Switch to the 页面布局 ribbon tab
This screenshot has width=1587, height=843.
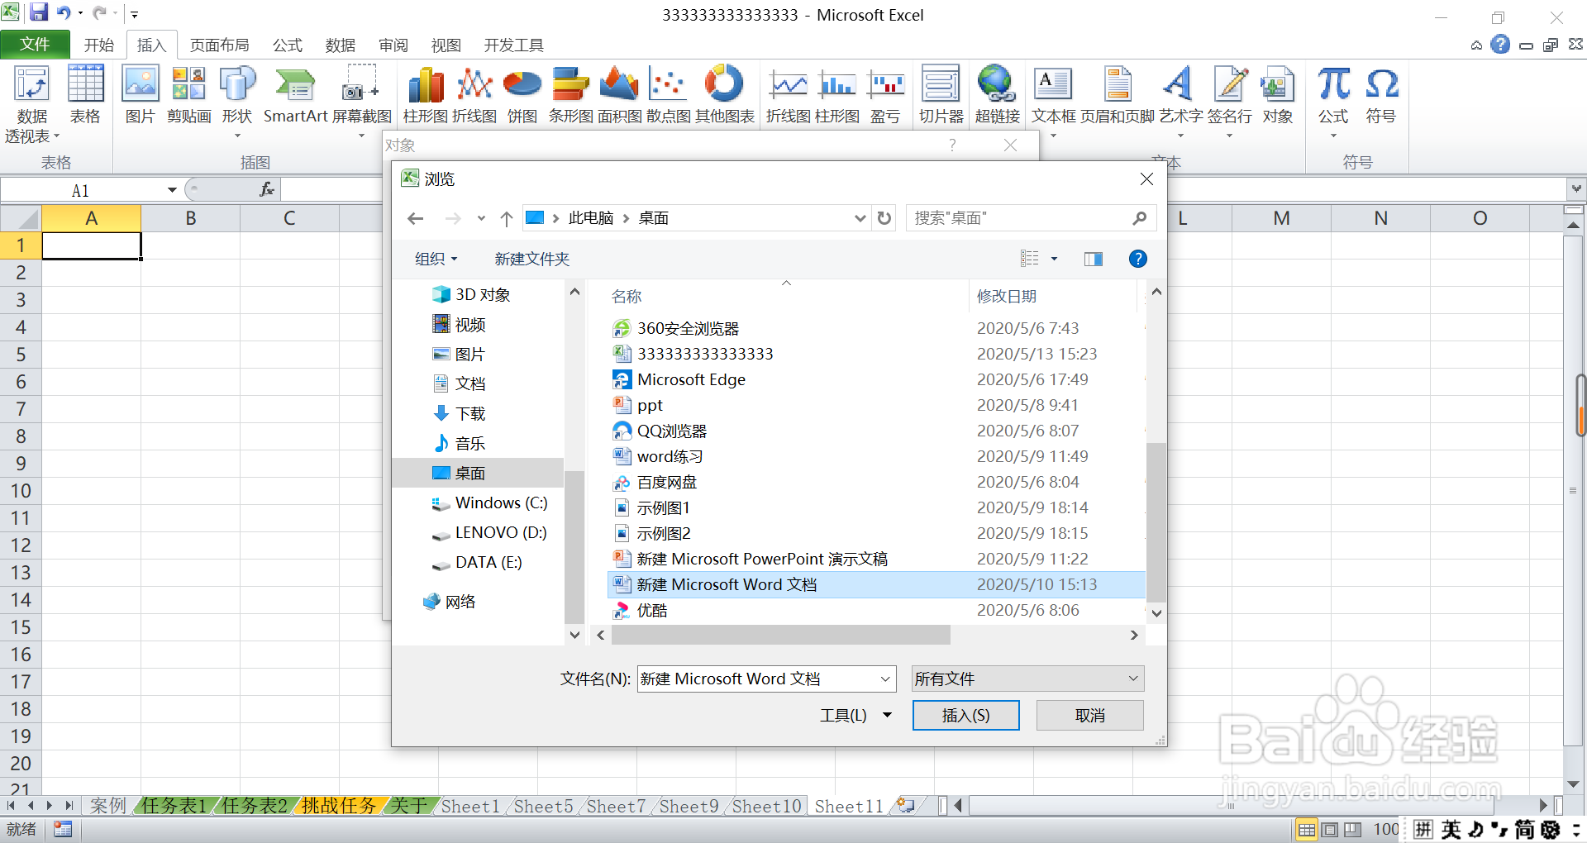[219, 45]
